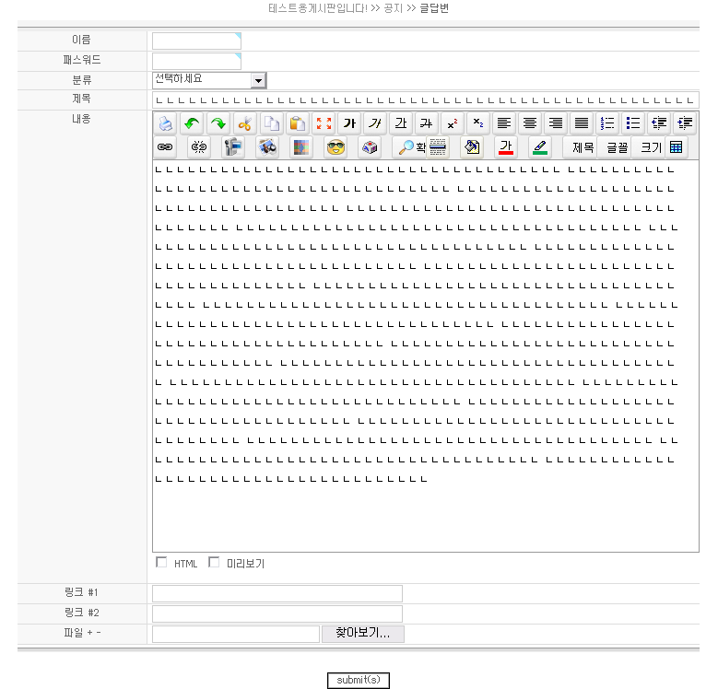Increase indent
Screen dimensions: 718x689
(x=685, y=123)
